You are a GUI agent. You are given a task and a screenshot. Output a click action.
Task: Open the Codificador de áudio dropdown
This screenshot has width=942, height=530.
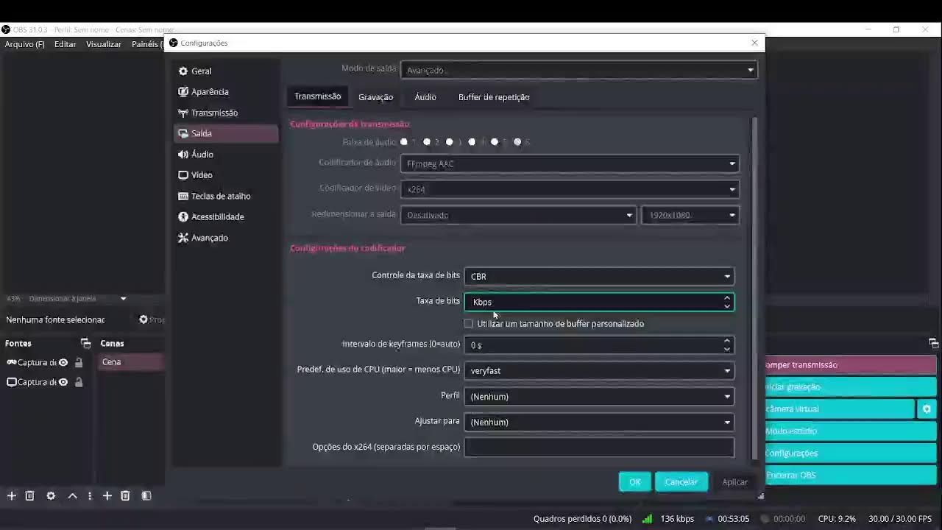(x=570, y=164)
